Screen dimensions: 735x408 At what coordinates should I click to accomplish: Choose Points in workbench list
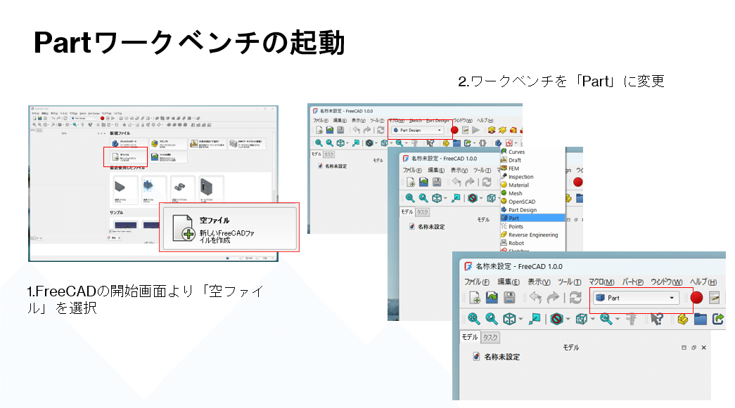pyautogui.click(x=532, y=226)
